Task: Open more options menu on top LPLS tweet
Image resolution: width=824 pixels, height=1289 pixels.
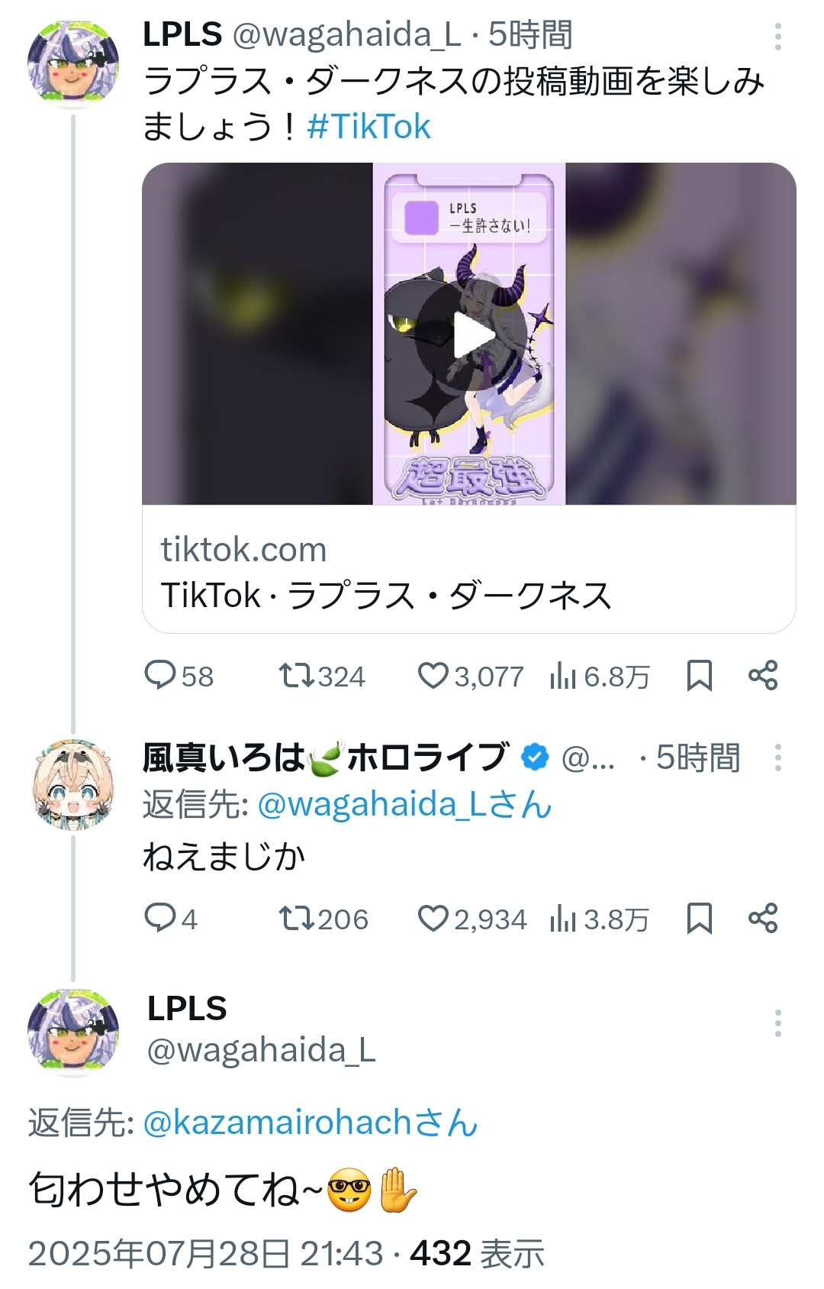Action: 778,37
